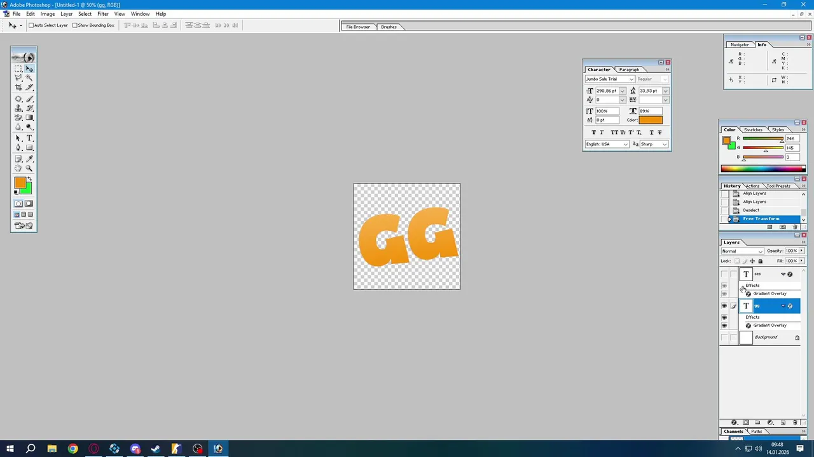Open the layer Opacity slider arrow
Viewport: 814px width, 457px height.
(801, 251)
